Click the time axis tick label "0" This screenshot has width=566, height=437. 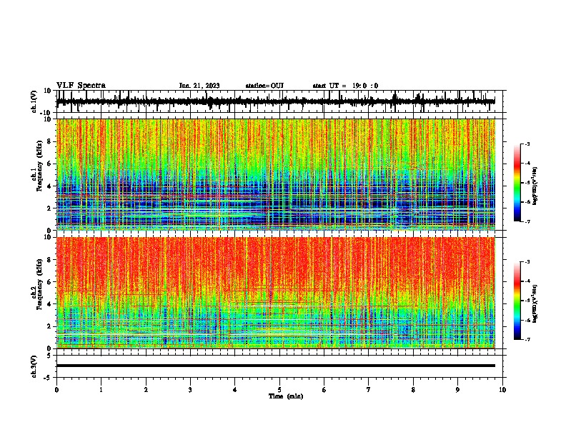pyautogui.click(x=56, y=390)
